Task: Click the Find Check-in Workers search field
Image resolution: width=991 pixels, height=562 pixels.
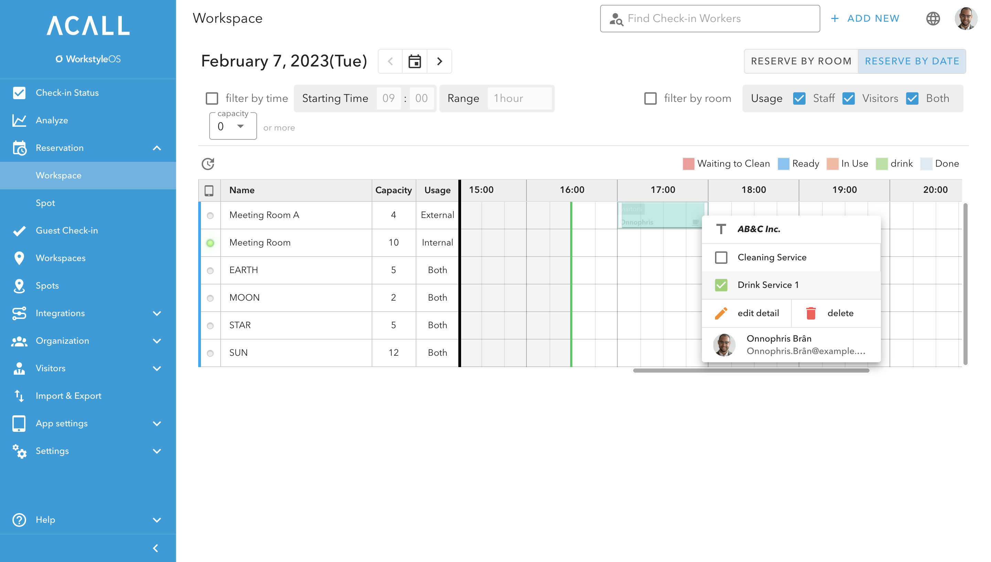Action: (710, 19)
